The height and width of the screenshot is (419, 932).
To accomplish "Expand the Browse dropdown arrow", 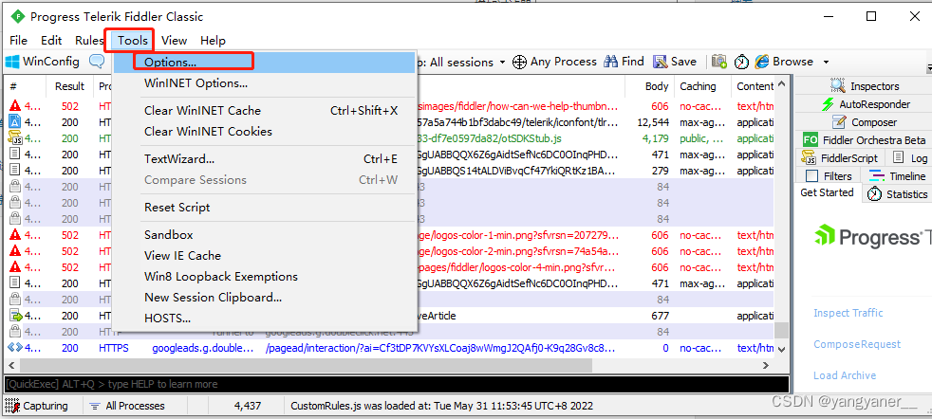I will pyautogui.click(x=826, y=62).
